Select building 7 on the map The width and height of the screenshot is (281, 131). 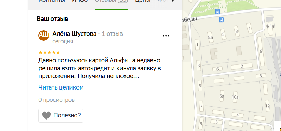coord(201,107)
